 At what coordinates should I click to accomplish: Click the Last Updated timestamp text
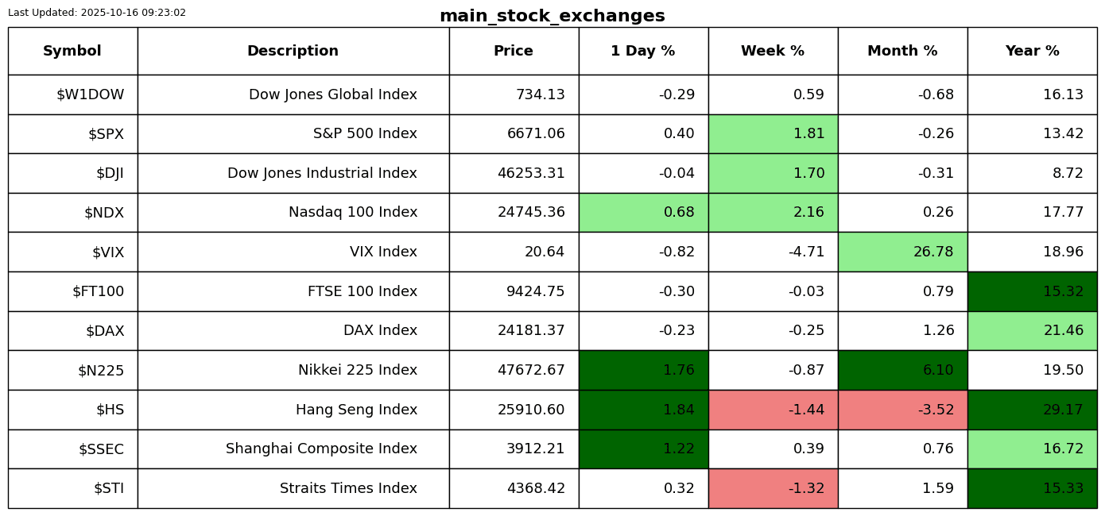tap(97, 13)
